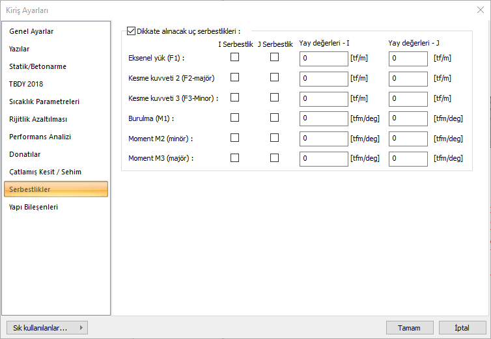Click Yay değerleri - I field for Eksenel yük
Screen dimensions: 491x339
(x=324, y=59)
